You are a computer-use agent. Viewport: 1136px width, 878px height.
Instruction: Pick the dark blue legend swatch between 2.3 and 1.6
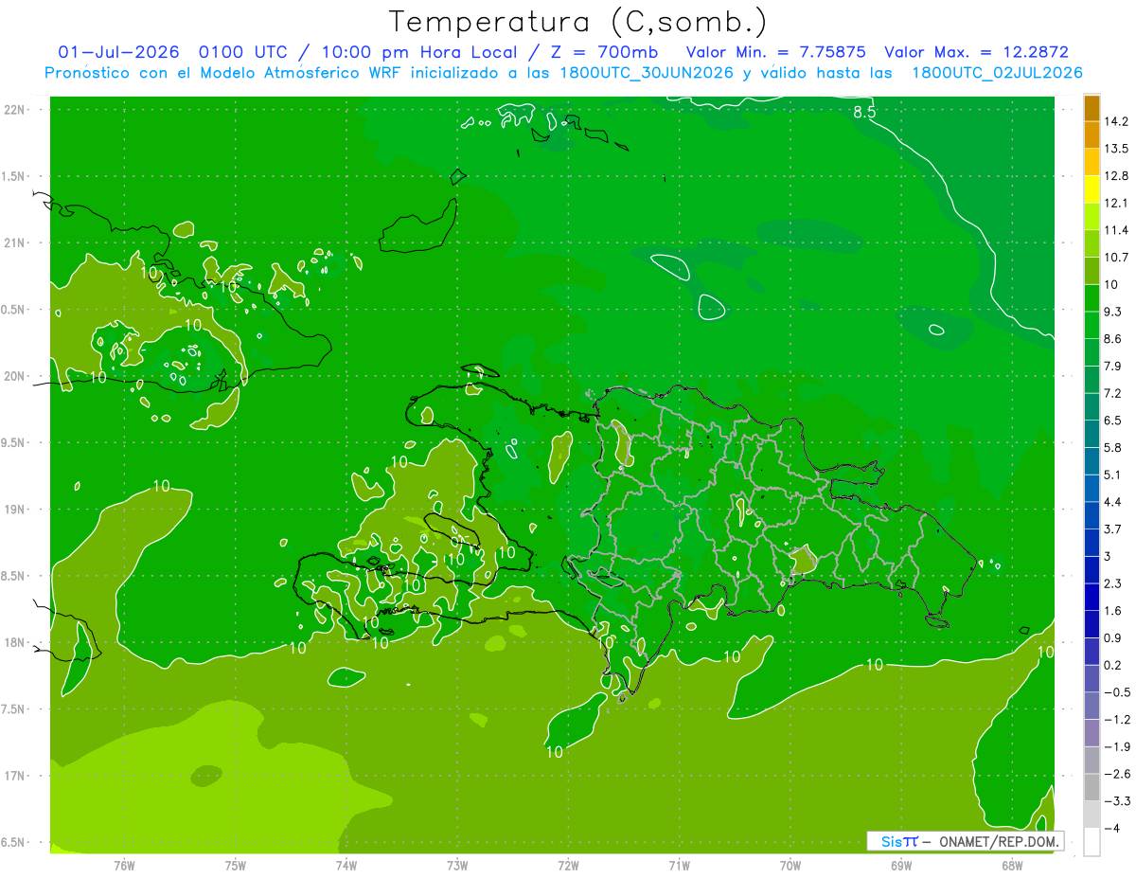click(x=1092, y=598)
